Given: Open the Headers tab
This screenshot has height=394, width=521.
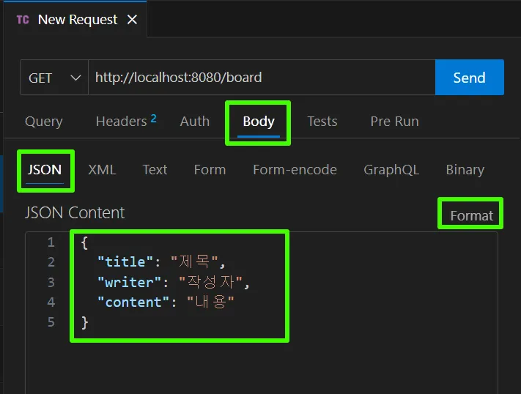Looking at the screenshot, I should pyautogui.click(x=125, y=122).
